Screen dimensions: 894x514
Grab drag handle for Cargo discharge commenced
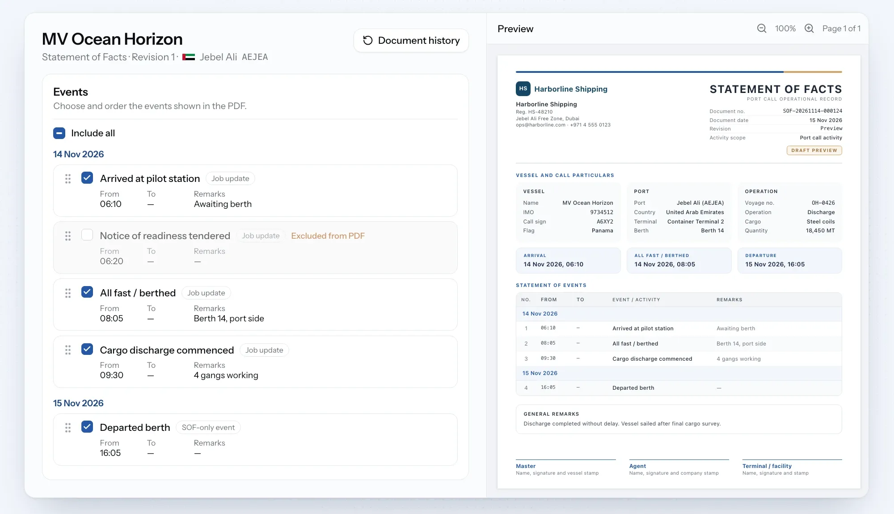[x=68, y=350]
